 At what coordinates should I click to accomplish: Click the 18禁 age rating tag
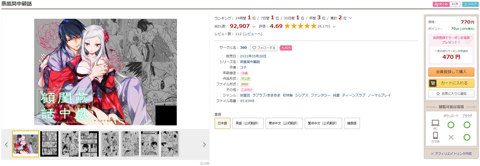click(x=244, y=73)
